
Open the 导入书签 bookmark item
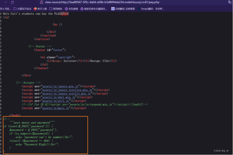coord(6,9)
